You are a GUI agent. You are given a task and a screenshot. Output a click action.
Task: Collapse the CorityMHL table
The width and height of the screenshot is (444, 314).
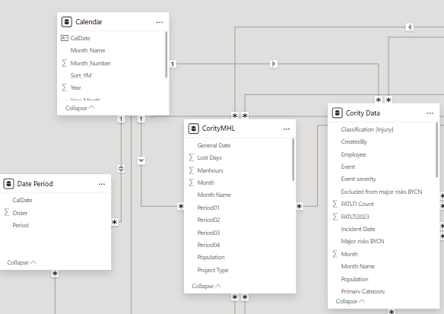pyautogui.click(x=207, y=286)
